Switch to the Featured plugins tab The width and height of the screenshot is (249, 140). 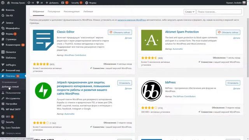pos(39,12)
